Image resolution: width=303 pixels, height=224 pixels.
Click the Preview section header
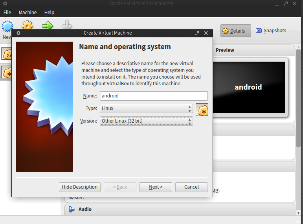[x=254, y=50]
